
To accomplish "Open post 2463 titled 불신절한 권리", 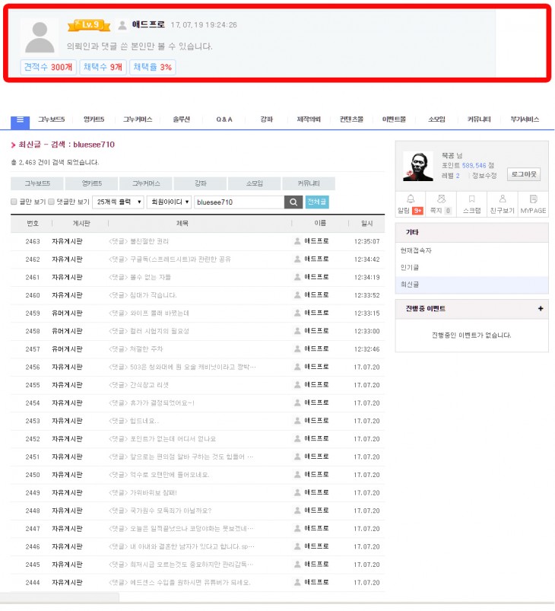I will pos(149,241).
